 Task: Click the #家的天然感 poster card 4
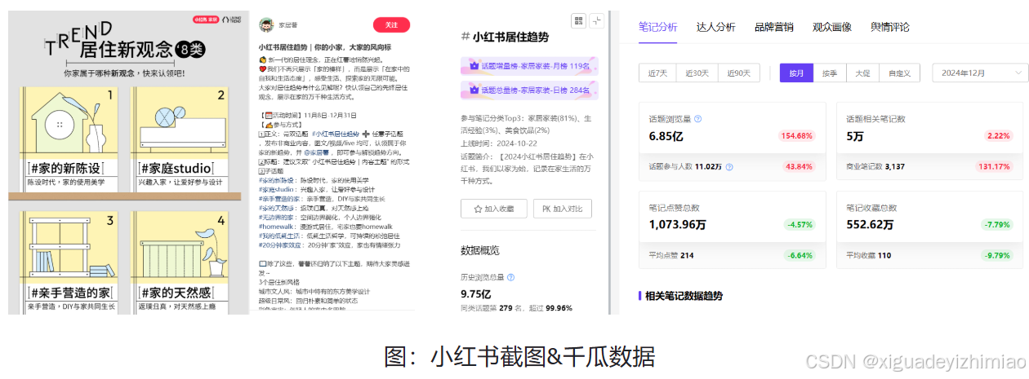coord(179,262)
